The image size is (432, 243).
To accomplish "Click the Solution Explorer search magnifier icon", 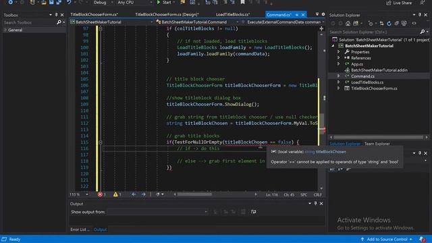I will coord(423,32).
